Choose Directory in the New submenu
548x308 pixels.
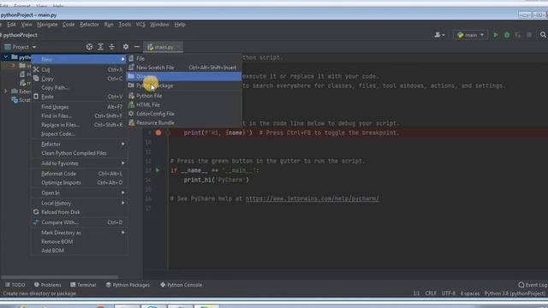184,76
